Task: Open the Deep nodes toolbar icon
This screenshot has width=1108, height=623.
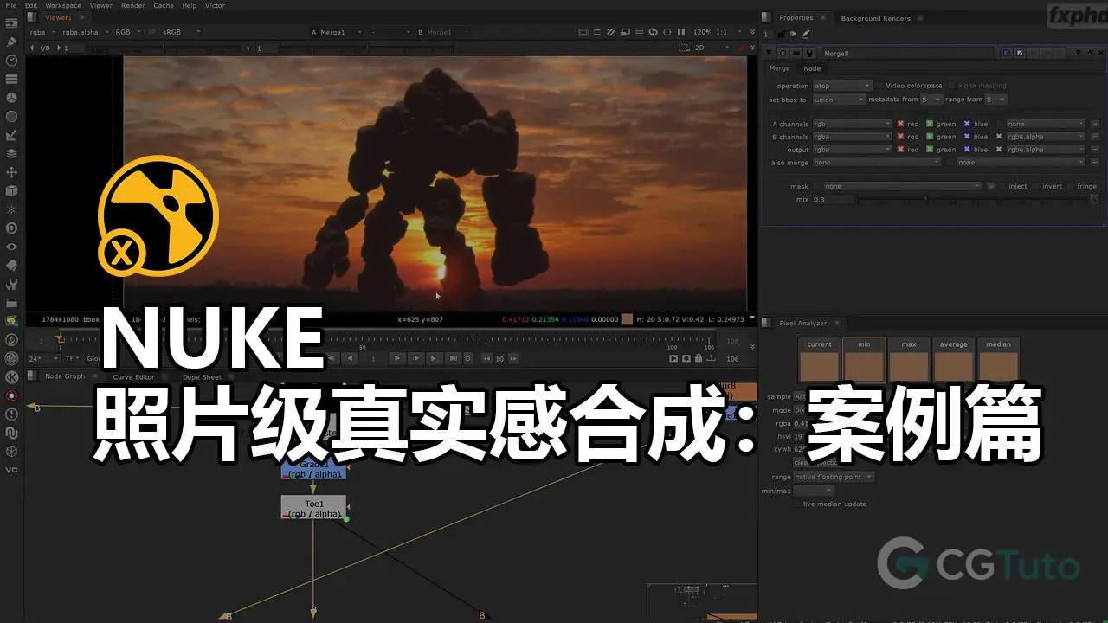Action: point(12,228)
